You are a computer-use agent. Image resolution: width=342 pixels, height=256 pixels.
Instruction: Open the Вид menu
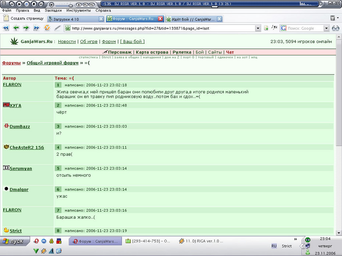click(x=37, y=10)
